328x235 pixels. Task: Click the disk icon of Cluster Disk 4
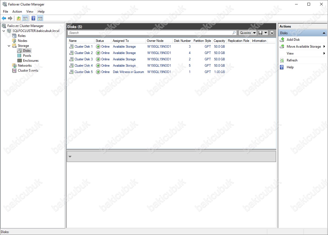pyautogui.click(x=71, y=65)
